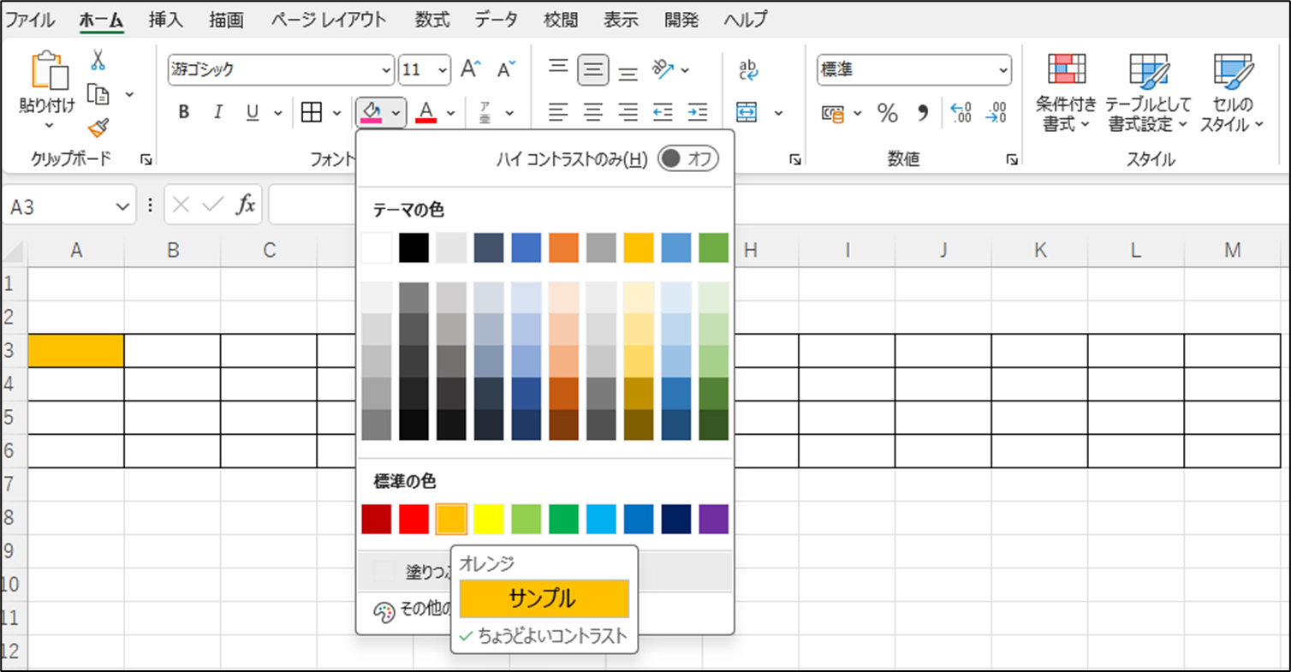Click the increase indent icon
The width and height of the screenshot is (1291, 672).
(x=698, y=112)
